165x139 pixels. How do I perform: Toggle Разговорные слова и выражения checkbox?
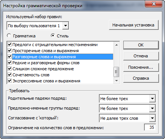pos(10,57)
